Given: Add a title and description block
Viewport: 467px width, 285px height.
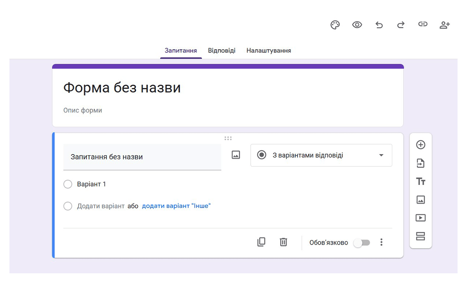Looking at the screenshot, I should 421,181.
